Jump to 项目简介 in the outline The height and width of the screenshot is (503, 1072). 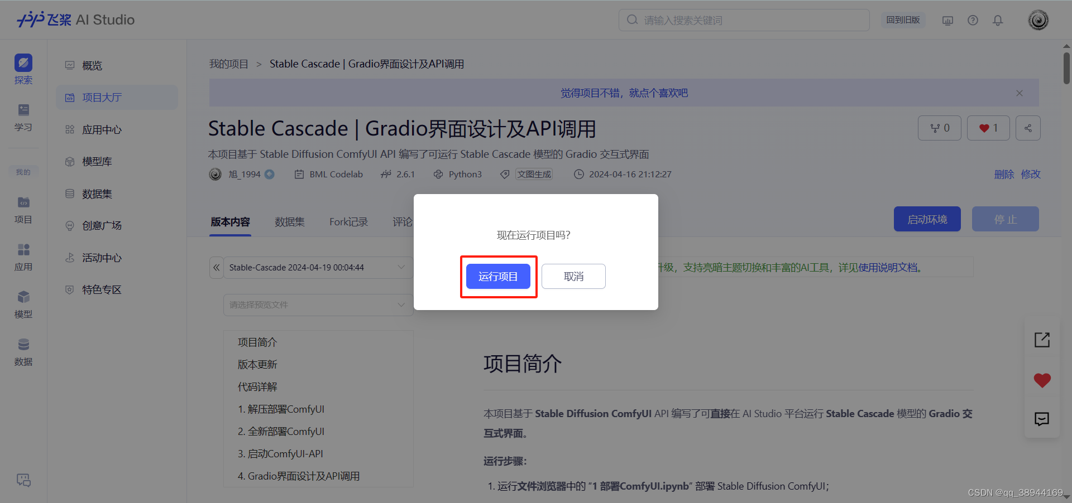coord(257,342)
